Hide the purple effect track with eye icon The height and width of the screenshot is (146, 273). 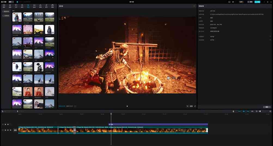pos(8,125)
